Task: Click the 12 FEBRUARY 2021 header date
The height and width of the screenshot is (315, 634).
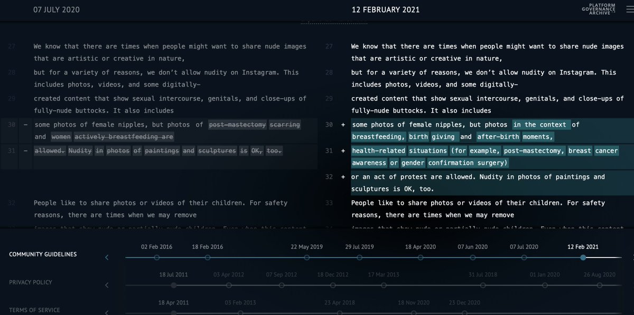Action: [386, 9]
